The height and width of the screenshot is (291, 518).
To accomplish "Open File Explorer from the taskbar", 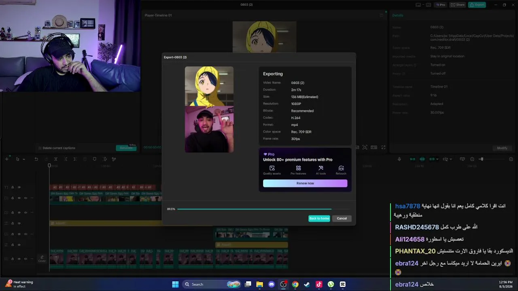I will pyautogui.click(x=260, y=285).
